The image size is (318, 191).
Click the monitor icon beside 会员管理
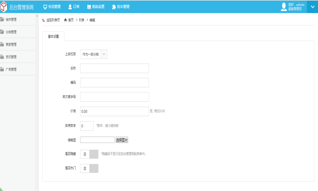pyautogui.click(x=45, y=7)
